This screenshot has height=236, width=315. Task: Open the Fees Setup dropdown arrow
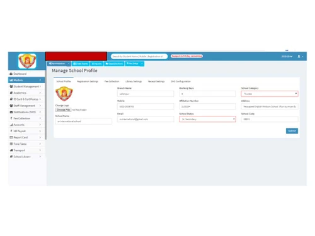tap(142, 64)
